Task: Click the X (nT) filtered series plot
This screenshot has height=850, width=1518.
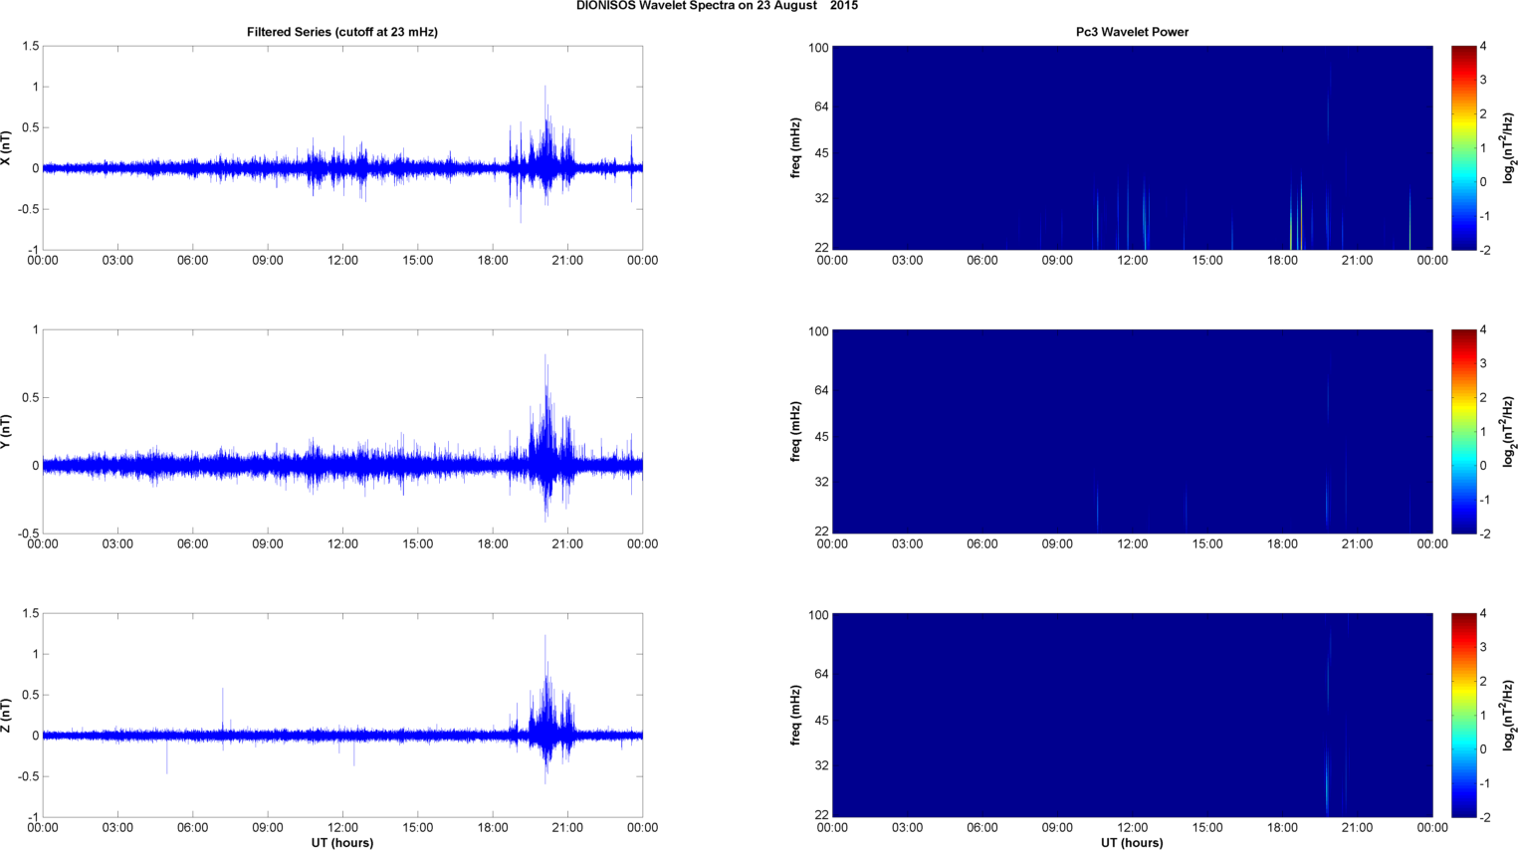Action: click(x=342, y=147)
